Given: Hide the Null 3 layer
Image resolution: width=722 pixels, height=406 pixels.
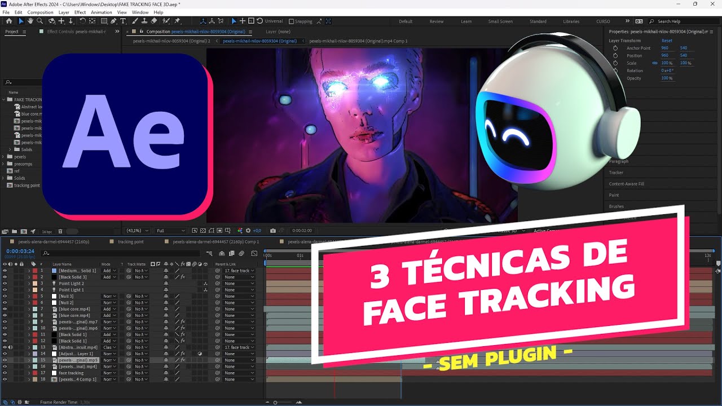Looking at the screenshot, I should [x=5, y=296].
